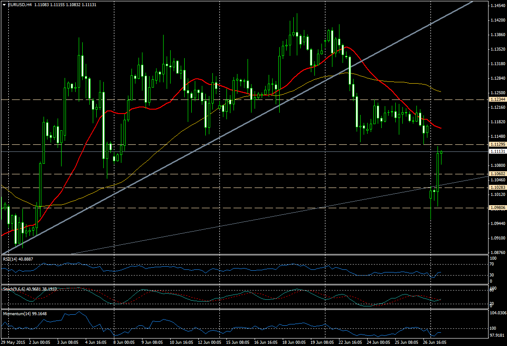Select the 1.09806 price level label

(x=497, y=208)
